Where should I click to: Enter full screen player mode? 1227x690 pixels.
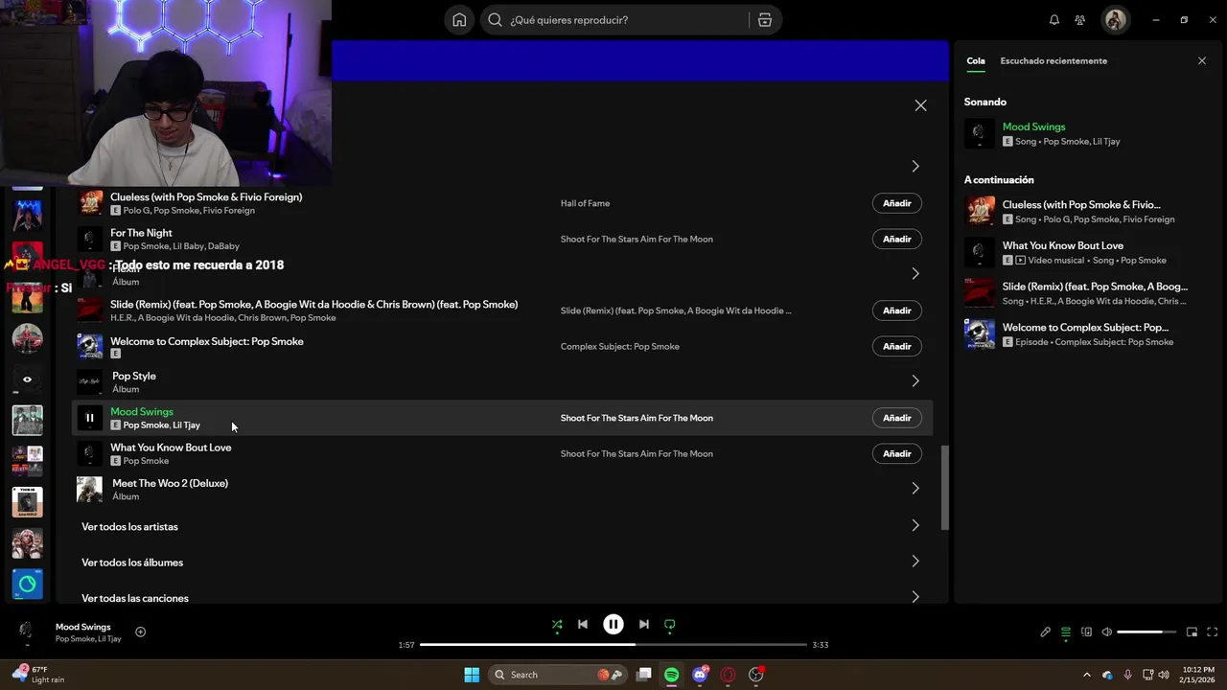(x=1213, y=632)
